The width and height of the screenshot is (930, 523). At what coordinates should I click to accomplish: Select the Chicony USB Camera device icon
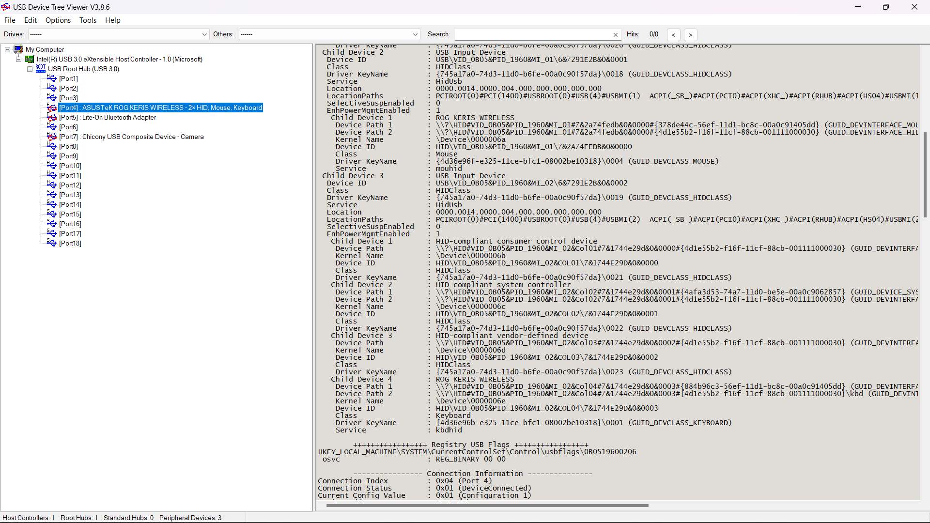(x=52, y=137)
